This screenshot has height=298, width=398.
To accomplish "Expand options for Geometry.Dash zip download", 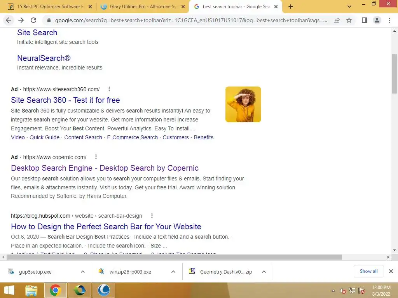I will click(x=264, y=272).
